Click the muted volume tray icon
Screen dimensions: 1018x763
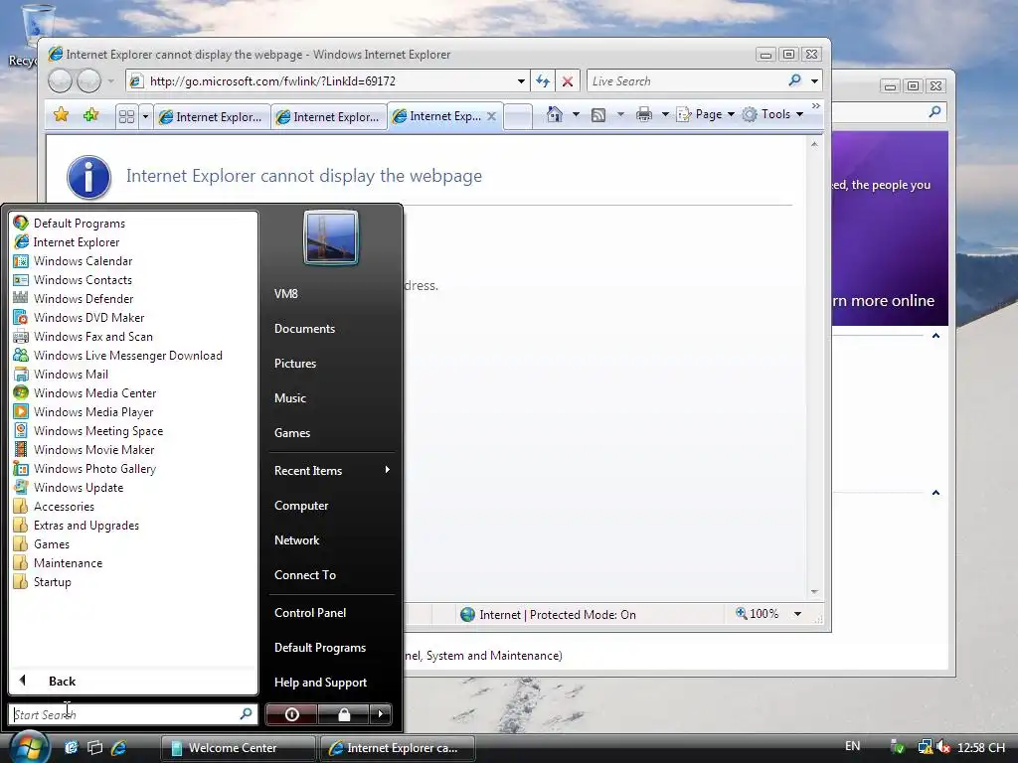[x=943, y=747]
